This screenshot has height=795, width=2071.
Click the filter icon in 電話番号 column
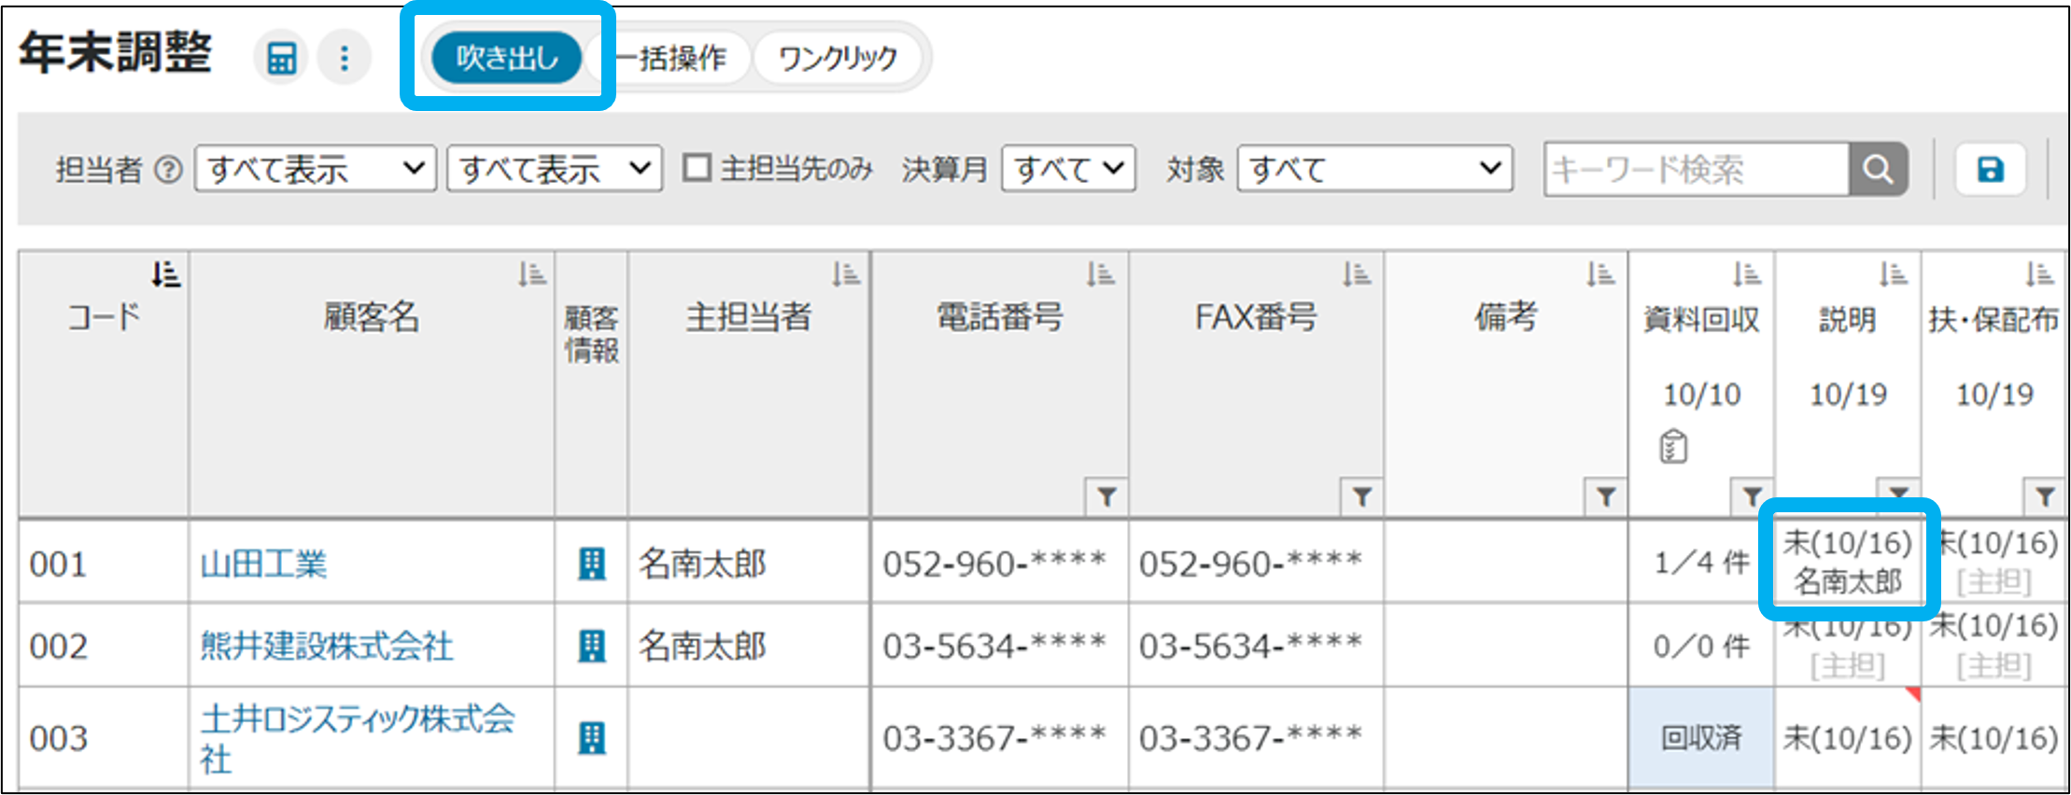coord(1106,496)
